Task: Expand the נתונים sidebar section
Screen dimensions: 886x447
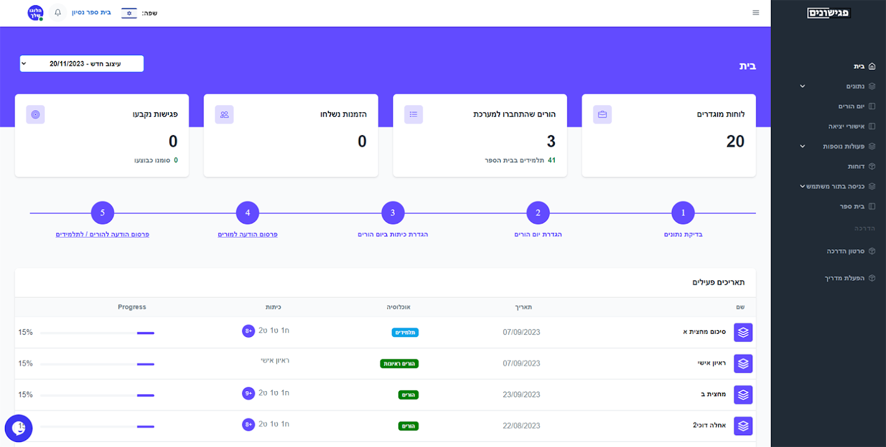Action: click(x=837, y=86)
